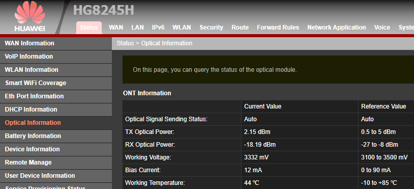This screenshot has height=189, width=414.
Task: Select the Network Application tab
Action: (x=337, y=28)
